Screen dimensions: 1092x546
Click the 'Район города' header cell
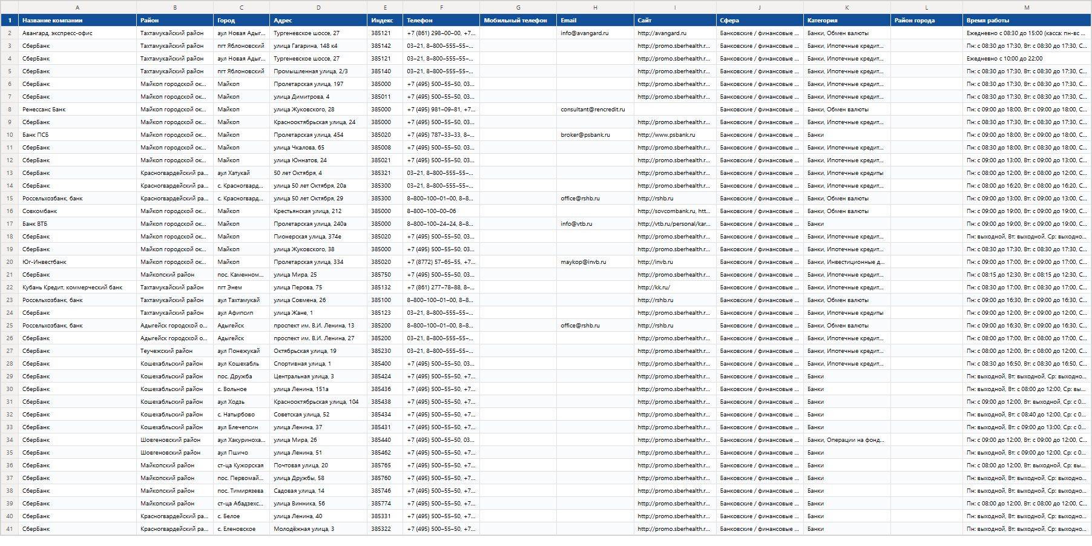pyautogui.click(x=927, y=21)
